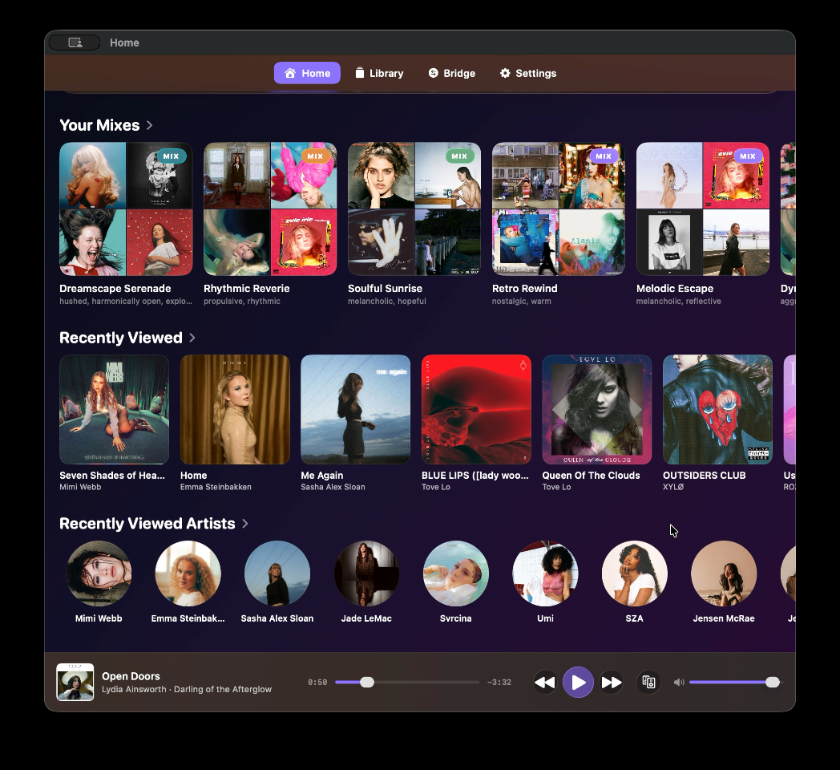Open the Library tab
The width and height of the screenshot is (840, 770).
point(379,73)
